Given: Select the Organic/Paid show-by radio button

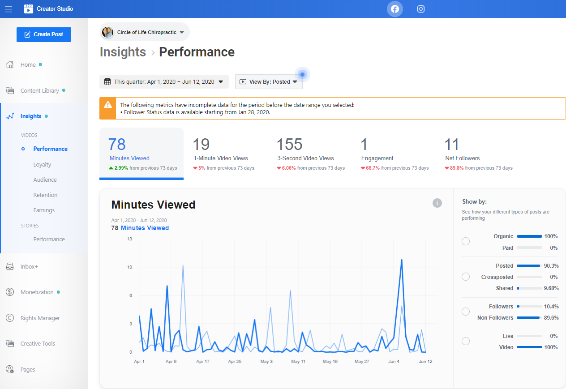Looking at the screenshot, I should tap(466, 241).
